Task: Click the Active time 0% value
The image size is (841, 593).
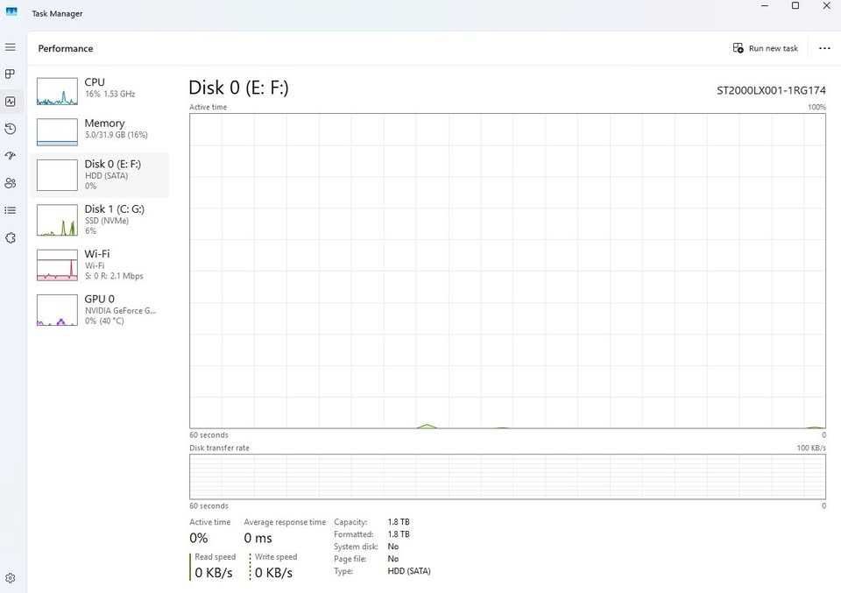Action: 199,538
